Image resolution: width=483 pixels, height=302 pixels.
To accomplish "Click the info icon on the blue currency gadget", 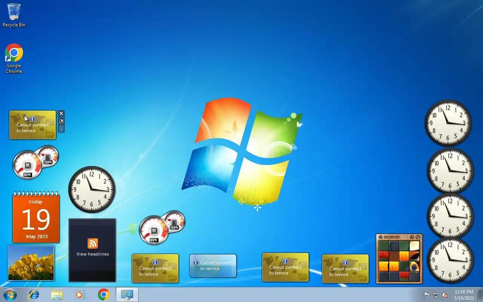I will pos(195,263).
